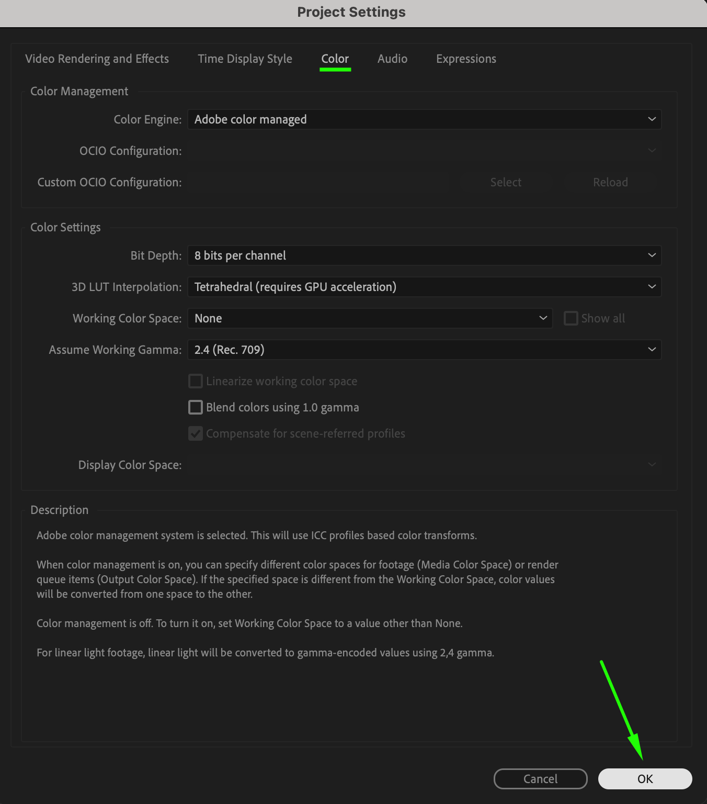The image size is (707, 804).
Task: Enable Linearize working color space
Action: (x=195, y=381)
